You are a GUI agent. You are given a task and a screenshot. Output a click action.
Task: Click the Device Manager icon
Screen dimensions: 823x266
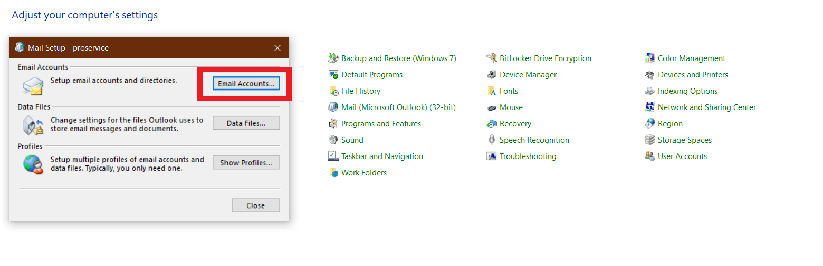coord(491,74)
